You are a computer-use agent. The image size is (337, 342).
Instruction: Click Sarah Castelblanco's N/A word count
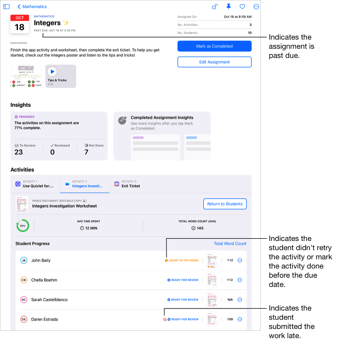click(x=230, y=300)
